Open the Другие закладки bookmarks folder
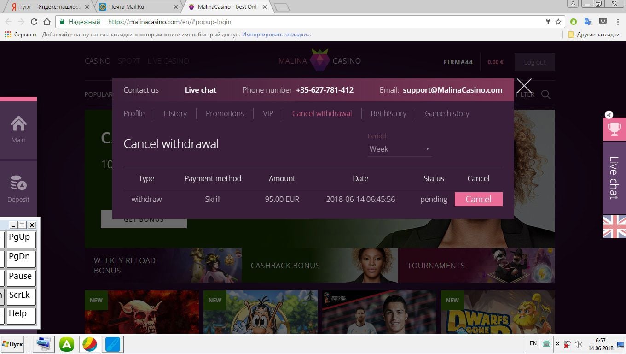This screenshot has height=354, width=626. (x=594, y=35)
